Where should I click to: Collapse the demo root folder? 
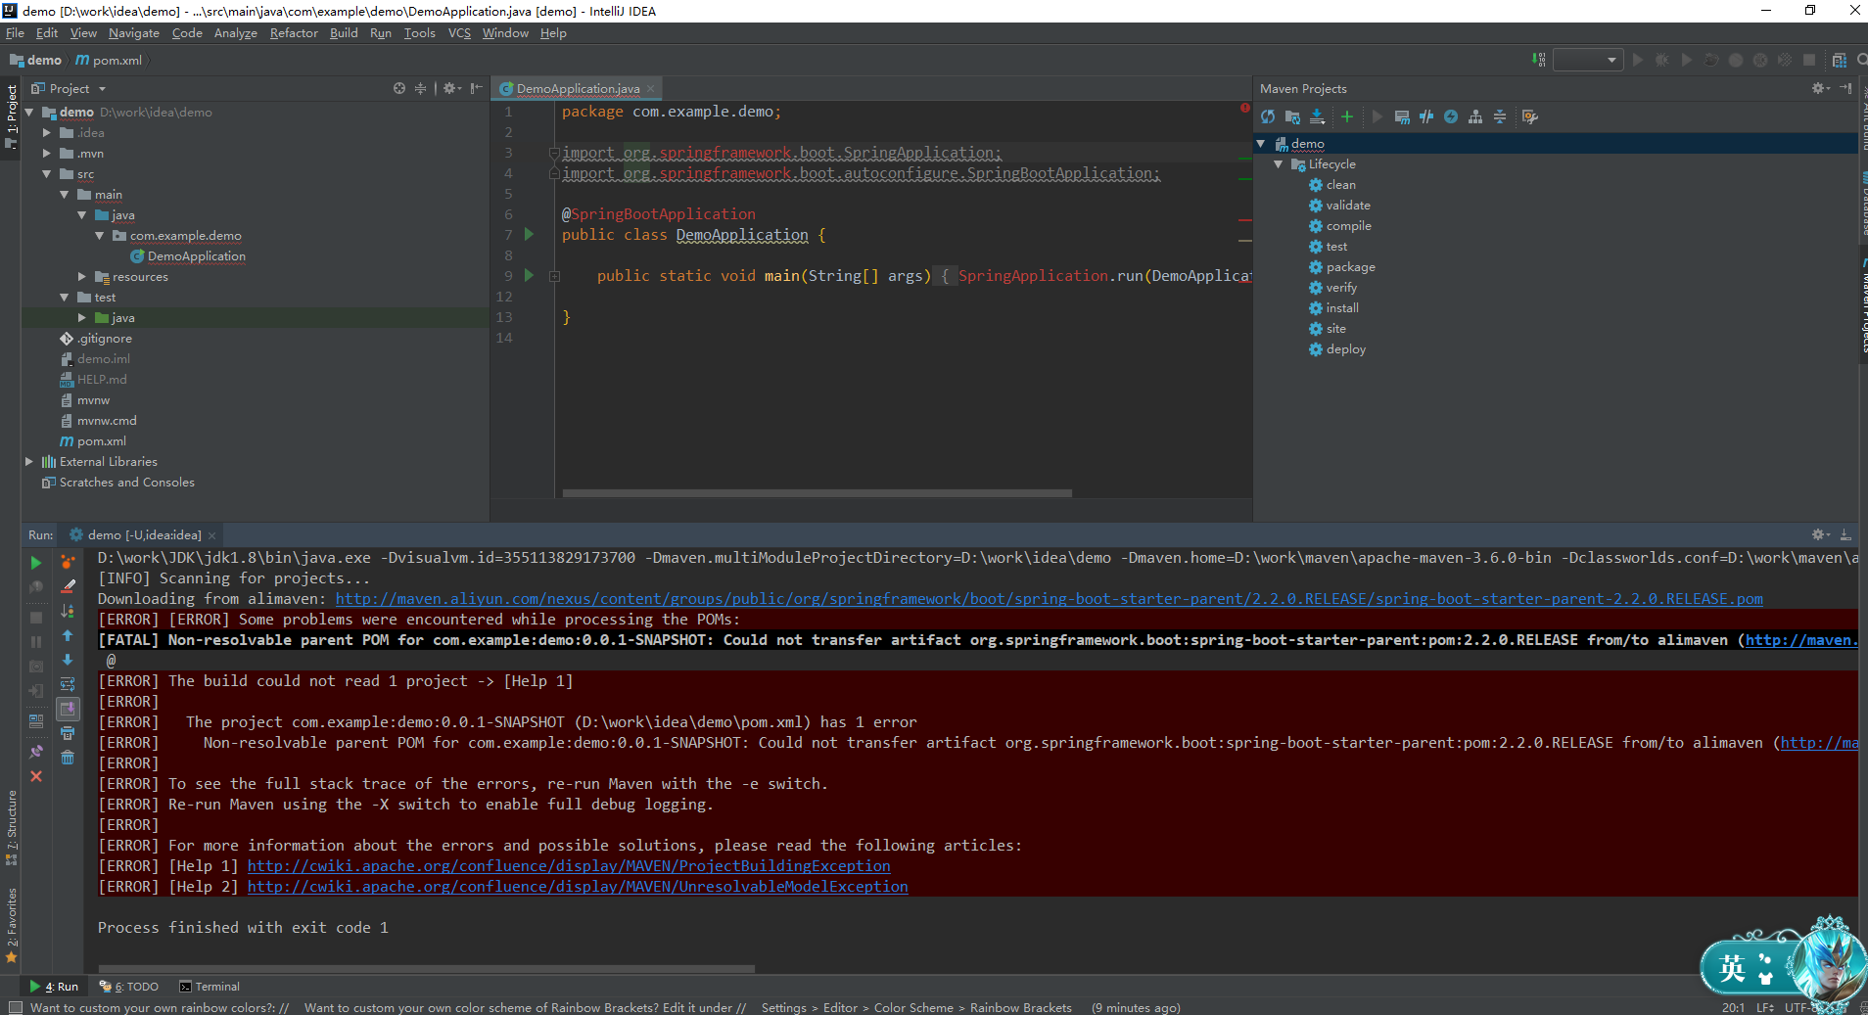click(x=29, y=113)
